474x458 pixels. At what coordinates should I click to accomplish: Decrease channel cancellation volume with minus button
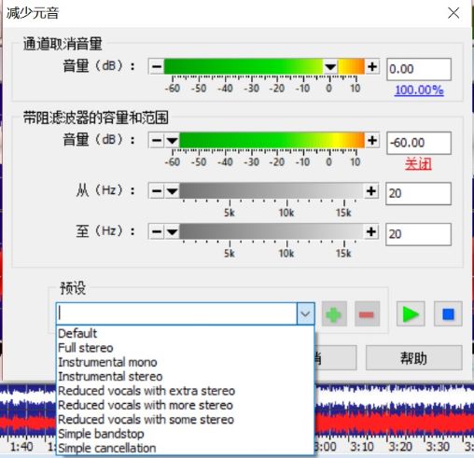point(157,66)
